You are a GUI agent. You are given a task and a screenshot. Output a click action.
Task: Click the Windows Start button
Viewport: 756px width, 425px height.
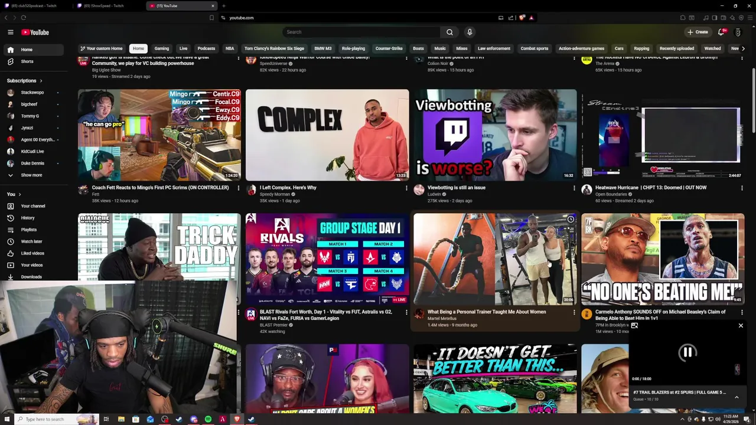coord(6,419)
